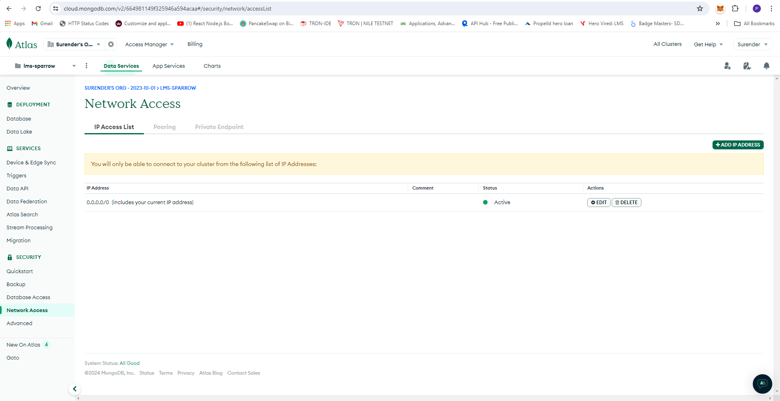
Task: Open Overview in sidebar
Action: (x=18, y=88)
